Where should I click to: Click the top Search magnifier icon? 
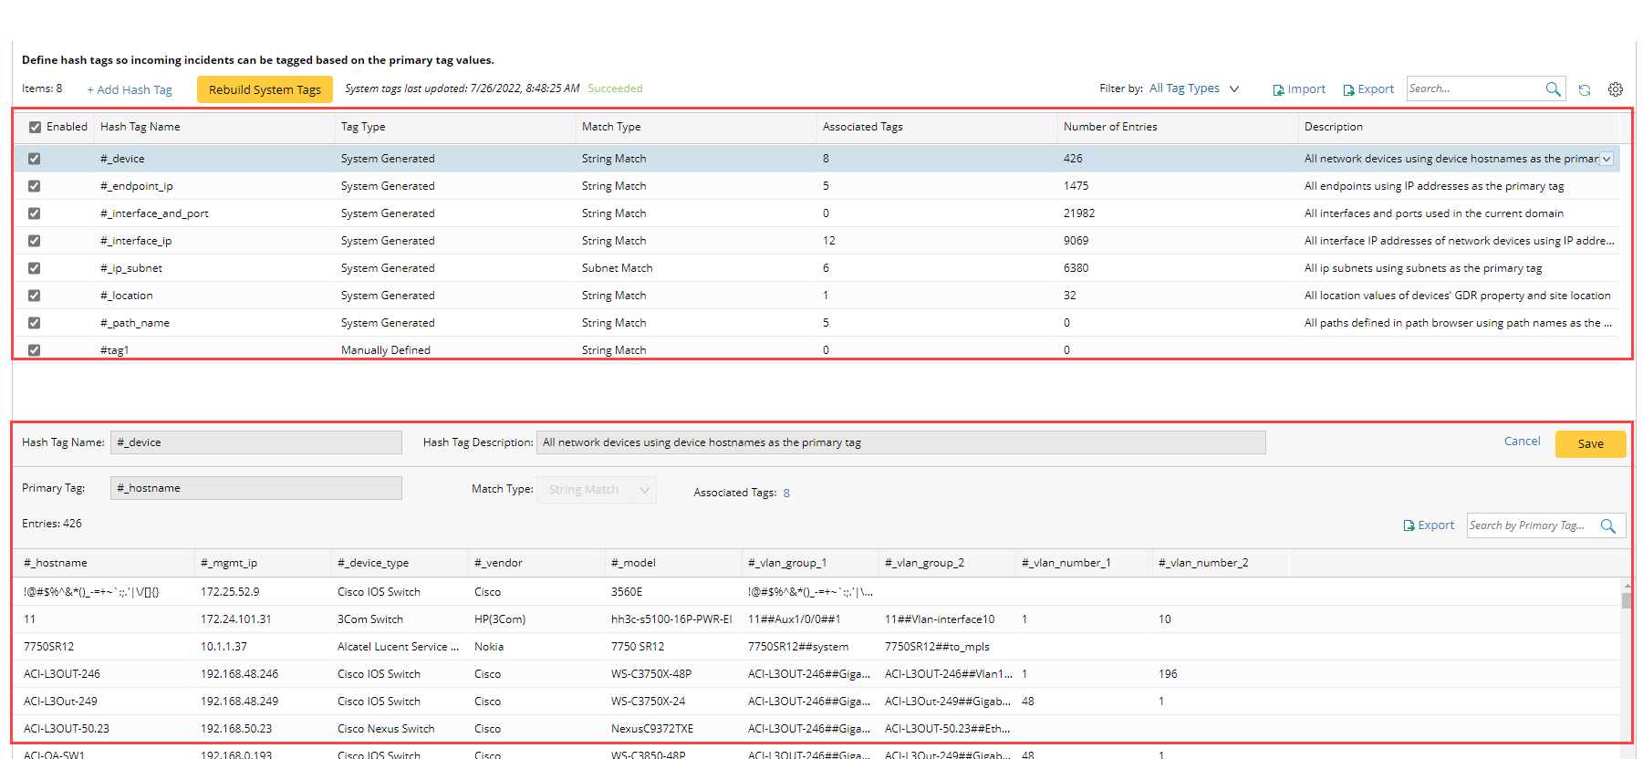click(1553, 88)
